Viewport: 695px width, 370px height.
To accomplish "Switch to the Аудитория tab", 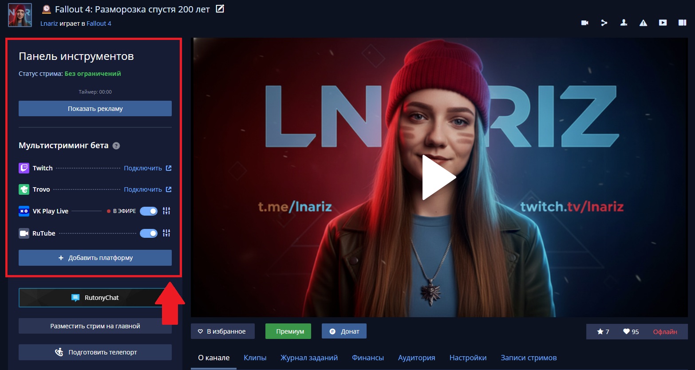I will pos(417,358).
